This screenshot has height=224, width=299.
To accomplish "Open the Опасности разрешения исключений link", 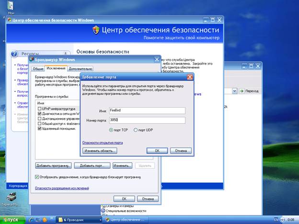I will (x=62, y=188).
